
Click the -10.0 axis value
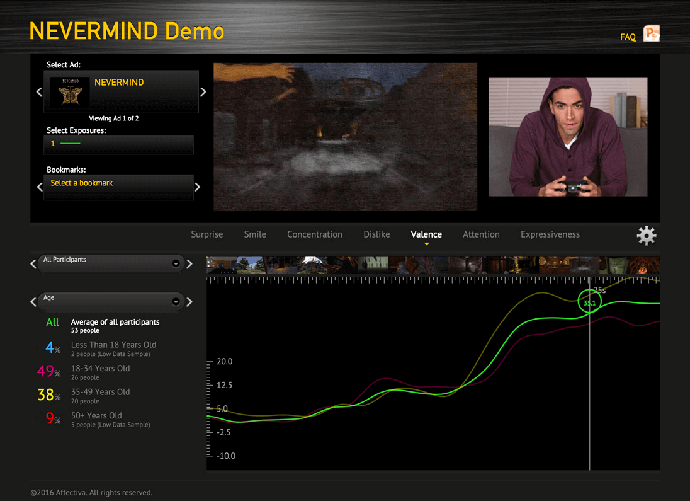226,456
